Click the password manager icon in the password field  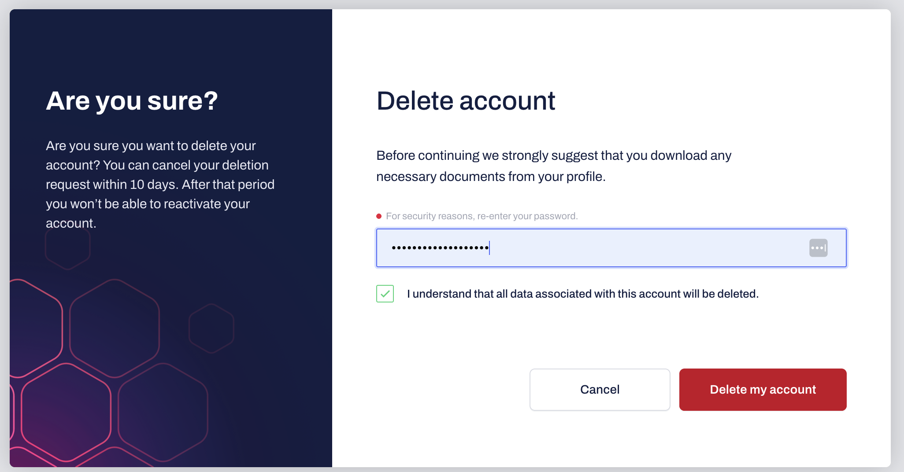click(x=818, y=248)
